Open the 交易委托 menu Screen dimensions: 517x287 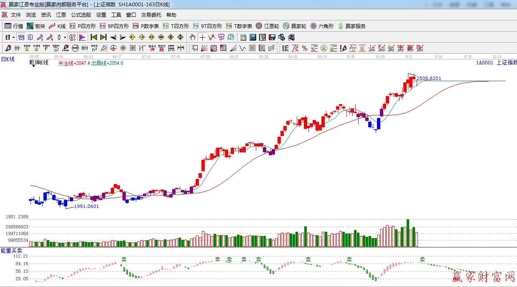pyautogui.click(x=151, y=15)
